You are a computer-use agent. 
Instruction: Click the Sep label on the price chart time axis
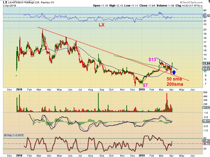102,90
